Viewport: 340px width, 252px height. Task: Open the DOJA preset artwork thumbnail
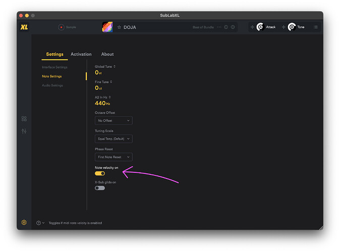107,27
